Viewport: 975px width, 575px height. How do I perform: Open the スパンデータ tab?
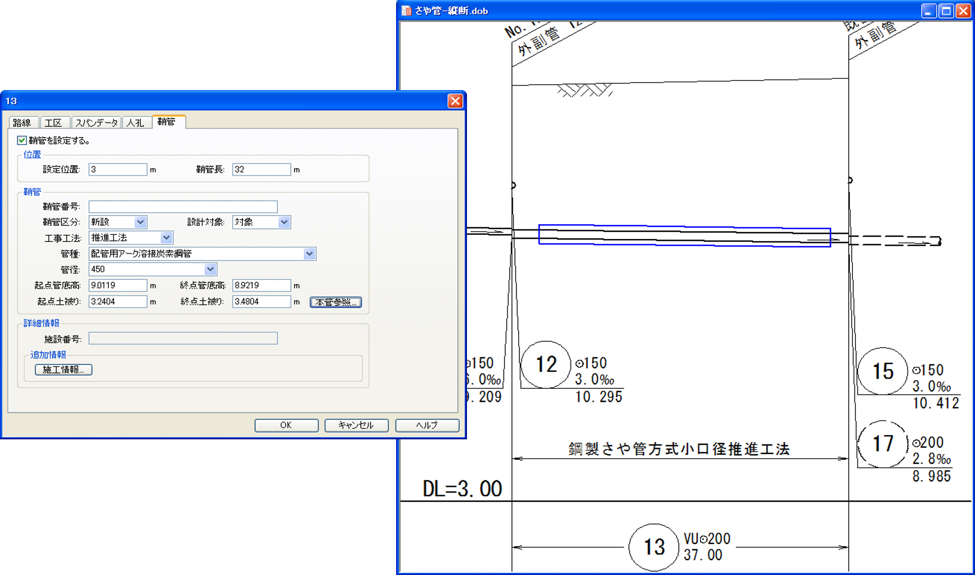click(96, 122)
